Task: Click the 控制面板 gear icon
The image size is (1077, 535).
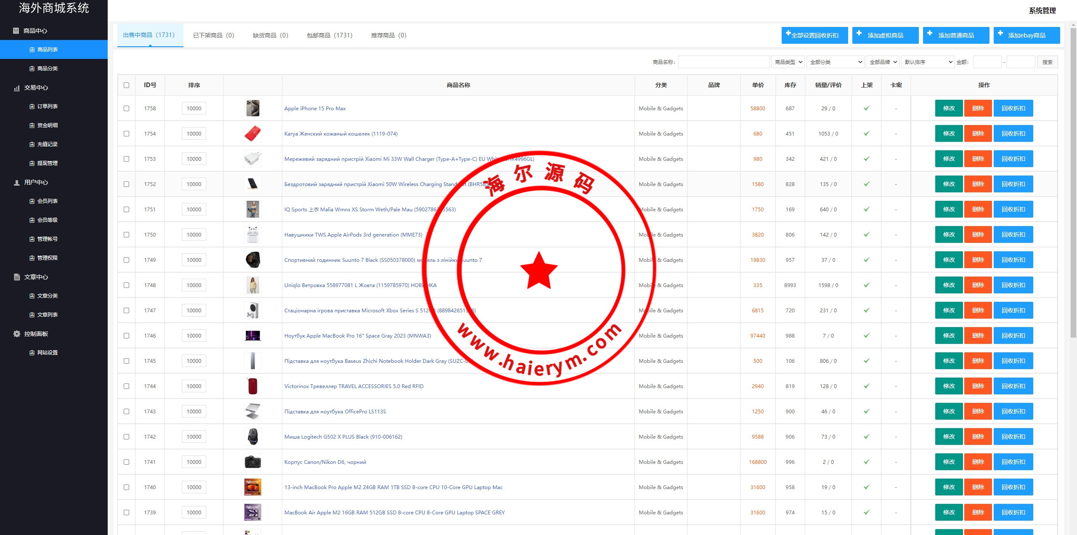Action: 17,334
